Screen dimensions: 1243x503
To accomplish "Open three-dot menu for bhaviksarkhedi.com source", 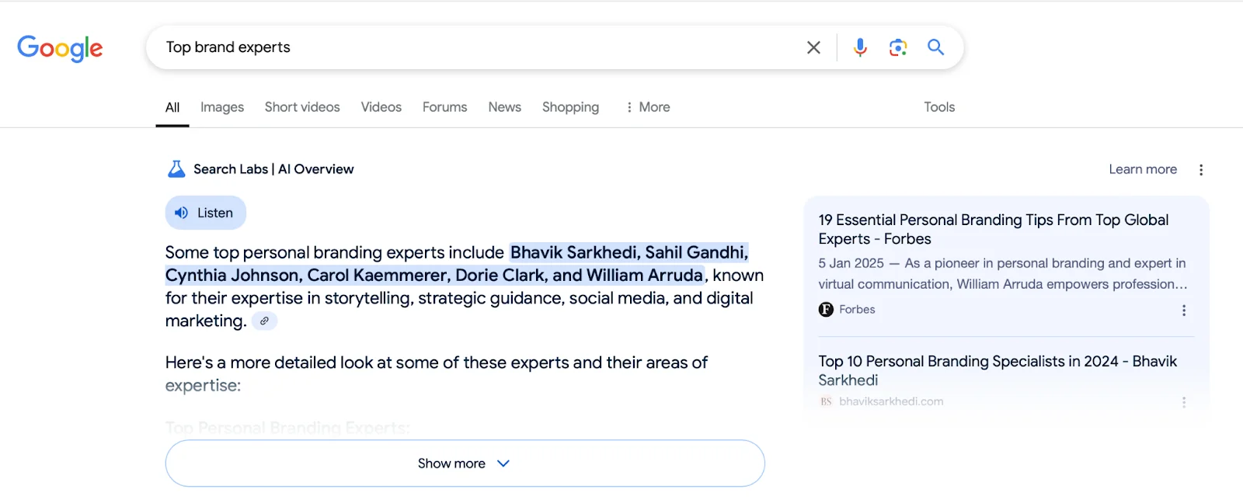I will pyautogui.click(x=1184, y=402).
